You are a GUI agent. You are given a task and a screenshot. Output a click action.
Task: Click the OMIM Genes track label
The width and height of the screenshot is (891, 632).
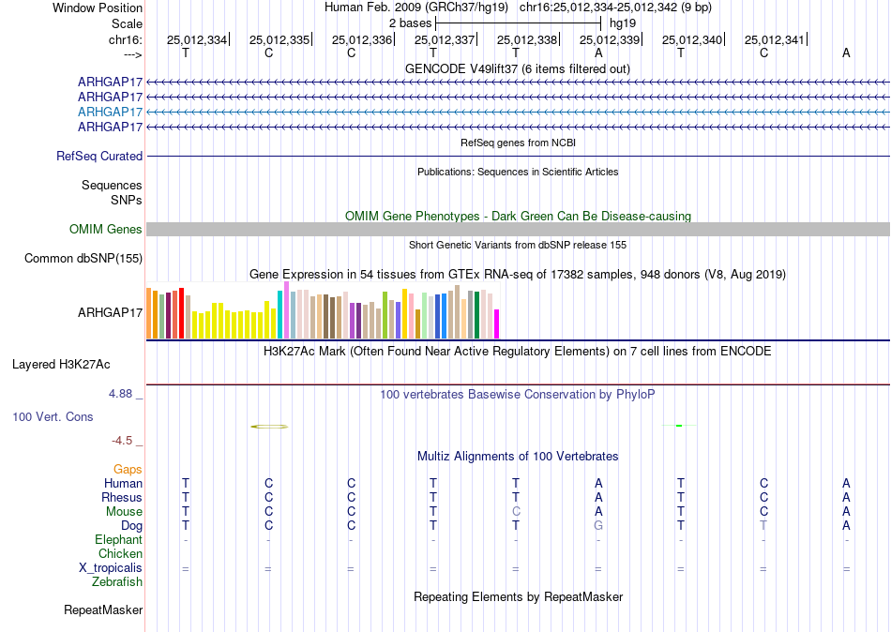106,229
